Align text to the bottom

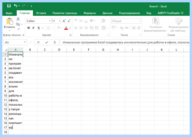pos(86,21)
